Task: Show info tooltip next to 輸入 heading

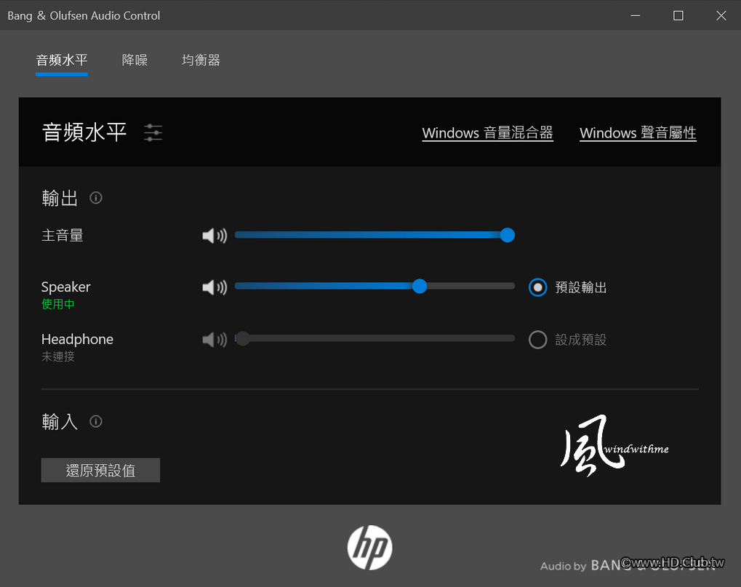Action: pyautogui.click(x=96, y=421)
